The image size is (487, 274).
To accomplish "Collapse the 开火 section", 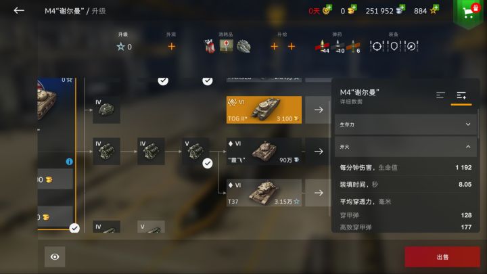I will click(406, 147).
